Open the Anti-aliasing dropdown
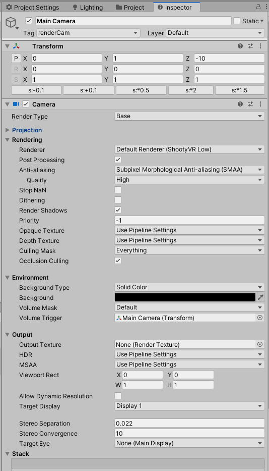 (189, 170)
